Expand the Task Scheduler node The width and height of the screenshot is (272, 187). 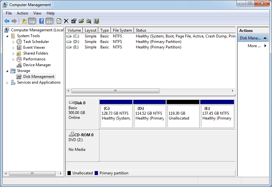[13, 42]
